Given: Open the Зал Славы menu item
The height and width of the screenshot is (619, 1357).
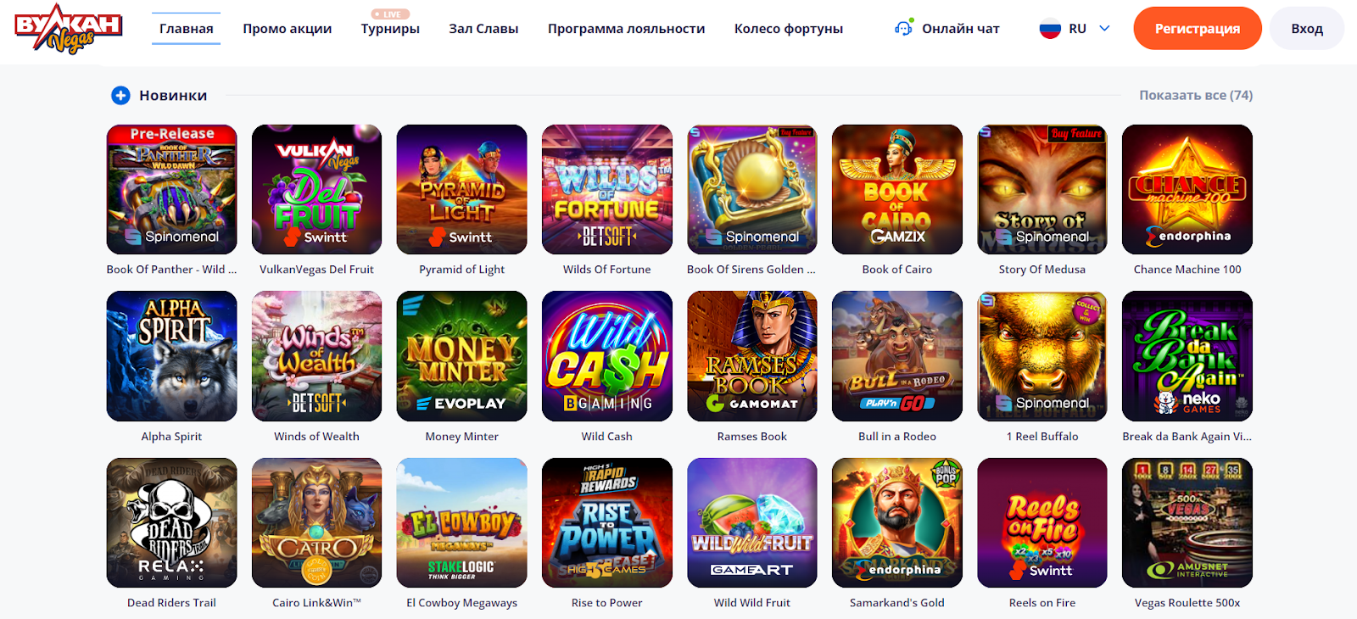Looking at the screenshot, I should [x=483, y=29].
